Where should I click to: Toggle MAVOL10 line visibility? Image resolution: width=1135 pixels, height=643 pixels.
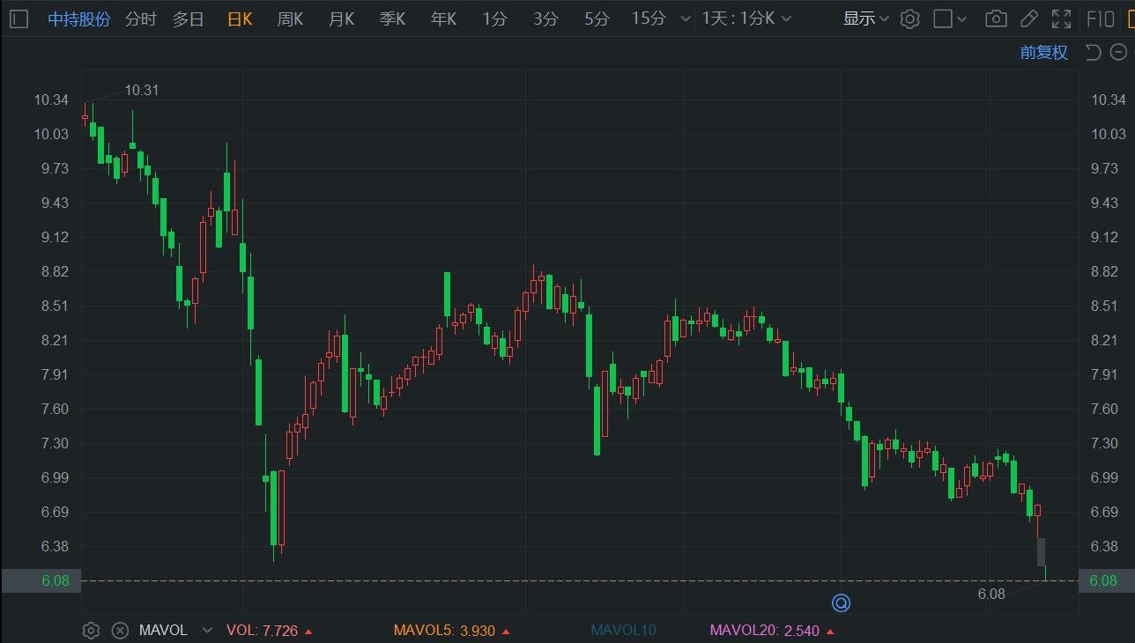tap(625, 630)
